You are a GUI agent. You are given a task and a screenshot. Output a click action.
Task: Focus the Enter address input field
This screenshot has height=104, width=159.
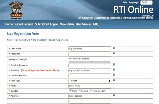90,96
